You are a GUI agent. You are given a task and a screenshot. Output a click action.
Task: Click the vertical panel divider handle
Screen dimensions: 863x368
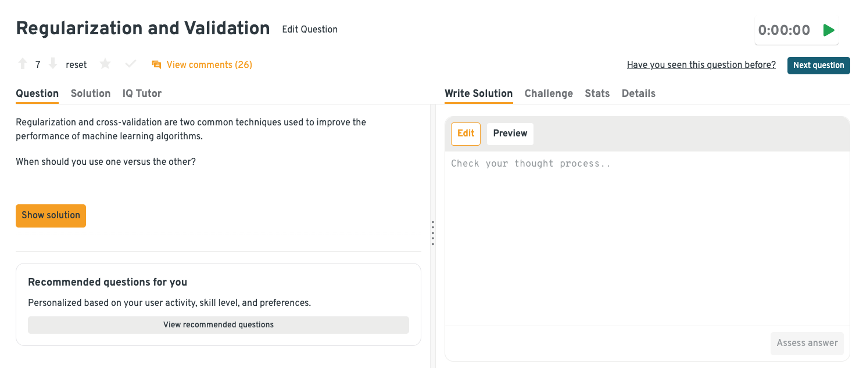click(433, 233)
